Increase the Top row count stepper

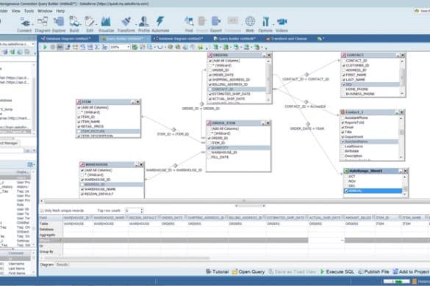(x=142, y=210)
